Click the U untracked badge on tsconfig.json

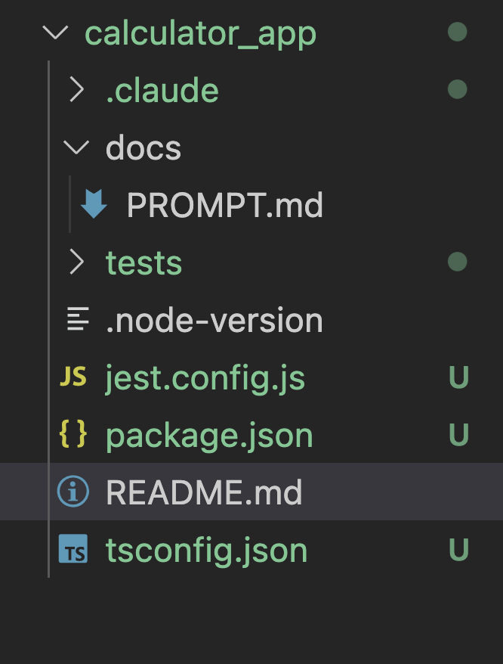[458, 549]
